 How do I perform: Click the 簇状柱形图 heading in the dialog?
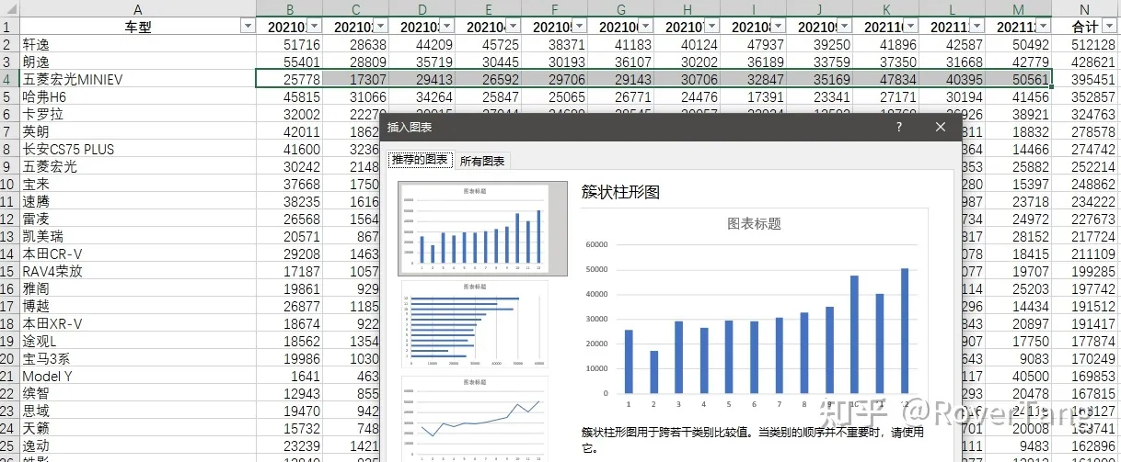tap(621, 192)
